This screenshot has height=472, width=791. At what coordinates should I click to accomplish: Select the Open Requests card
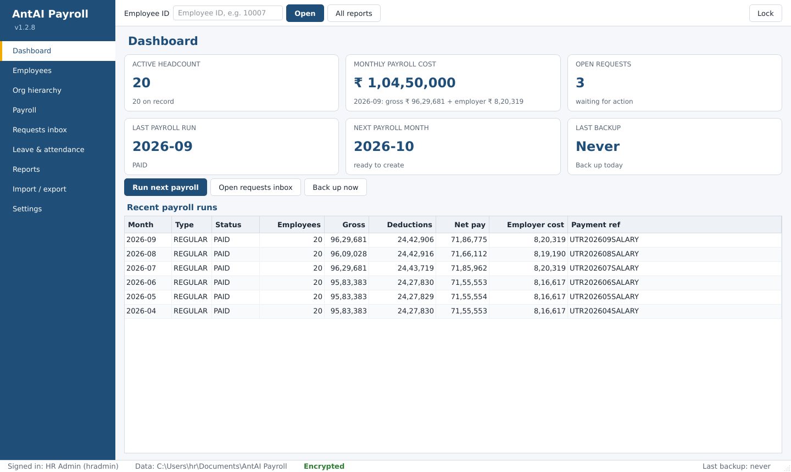coord(675,83)
